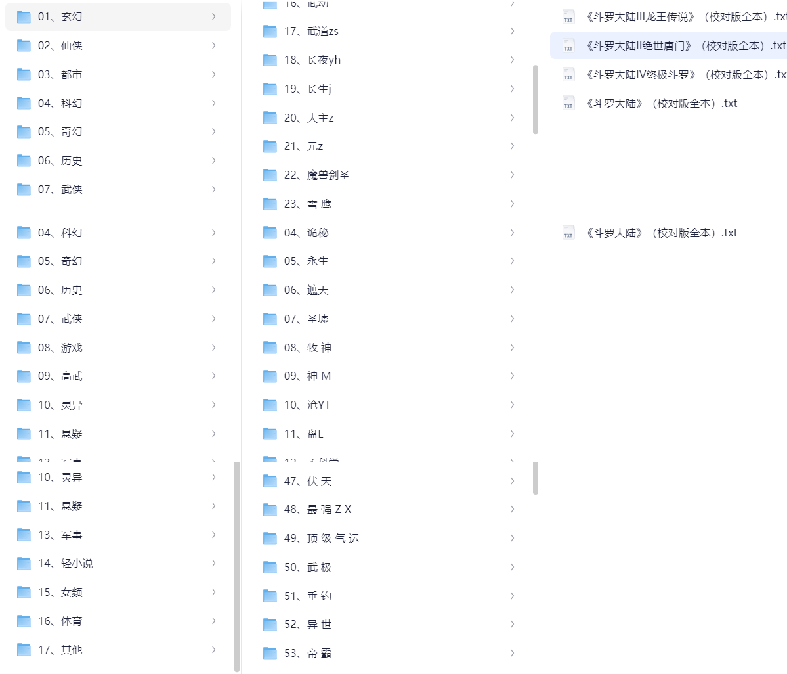Expand the 01、玄幻 row chevron
787x674 pixels.
(x=214, y=16)
